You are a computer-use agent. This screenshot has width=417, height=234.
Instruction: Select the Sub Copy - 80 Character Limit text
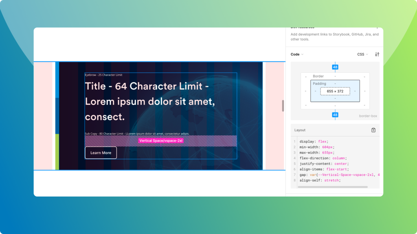pyautogui.click(x=137, y=134)
